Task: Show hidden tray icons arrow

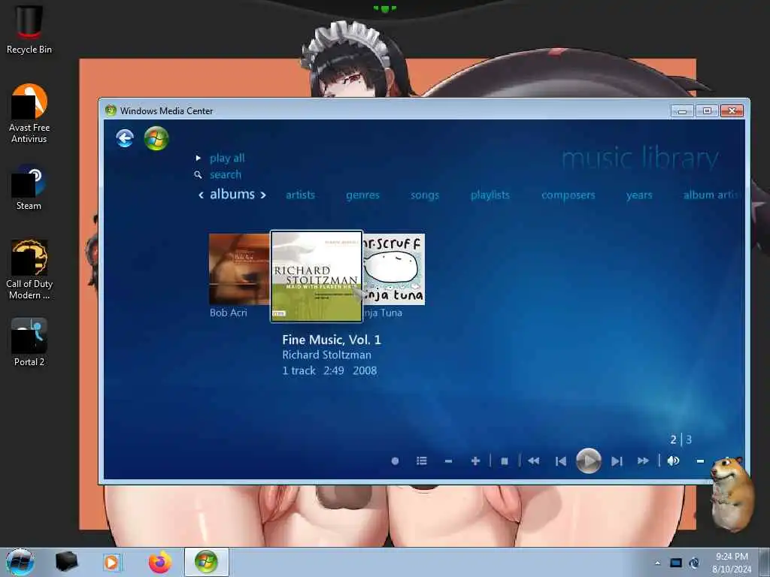Action: click(x=658, y=563)
